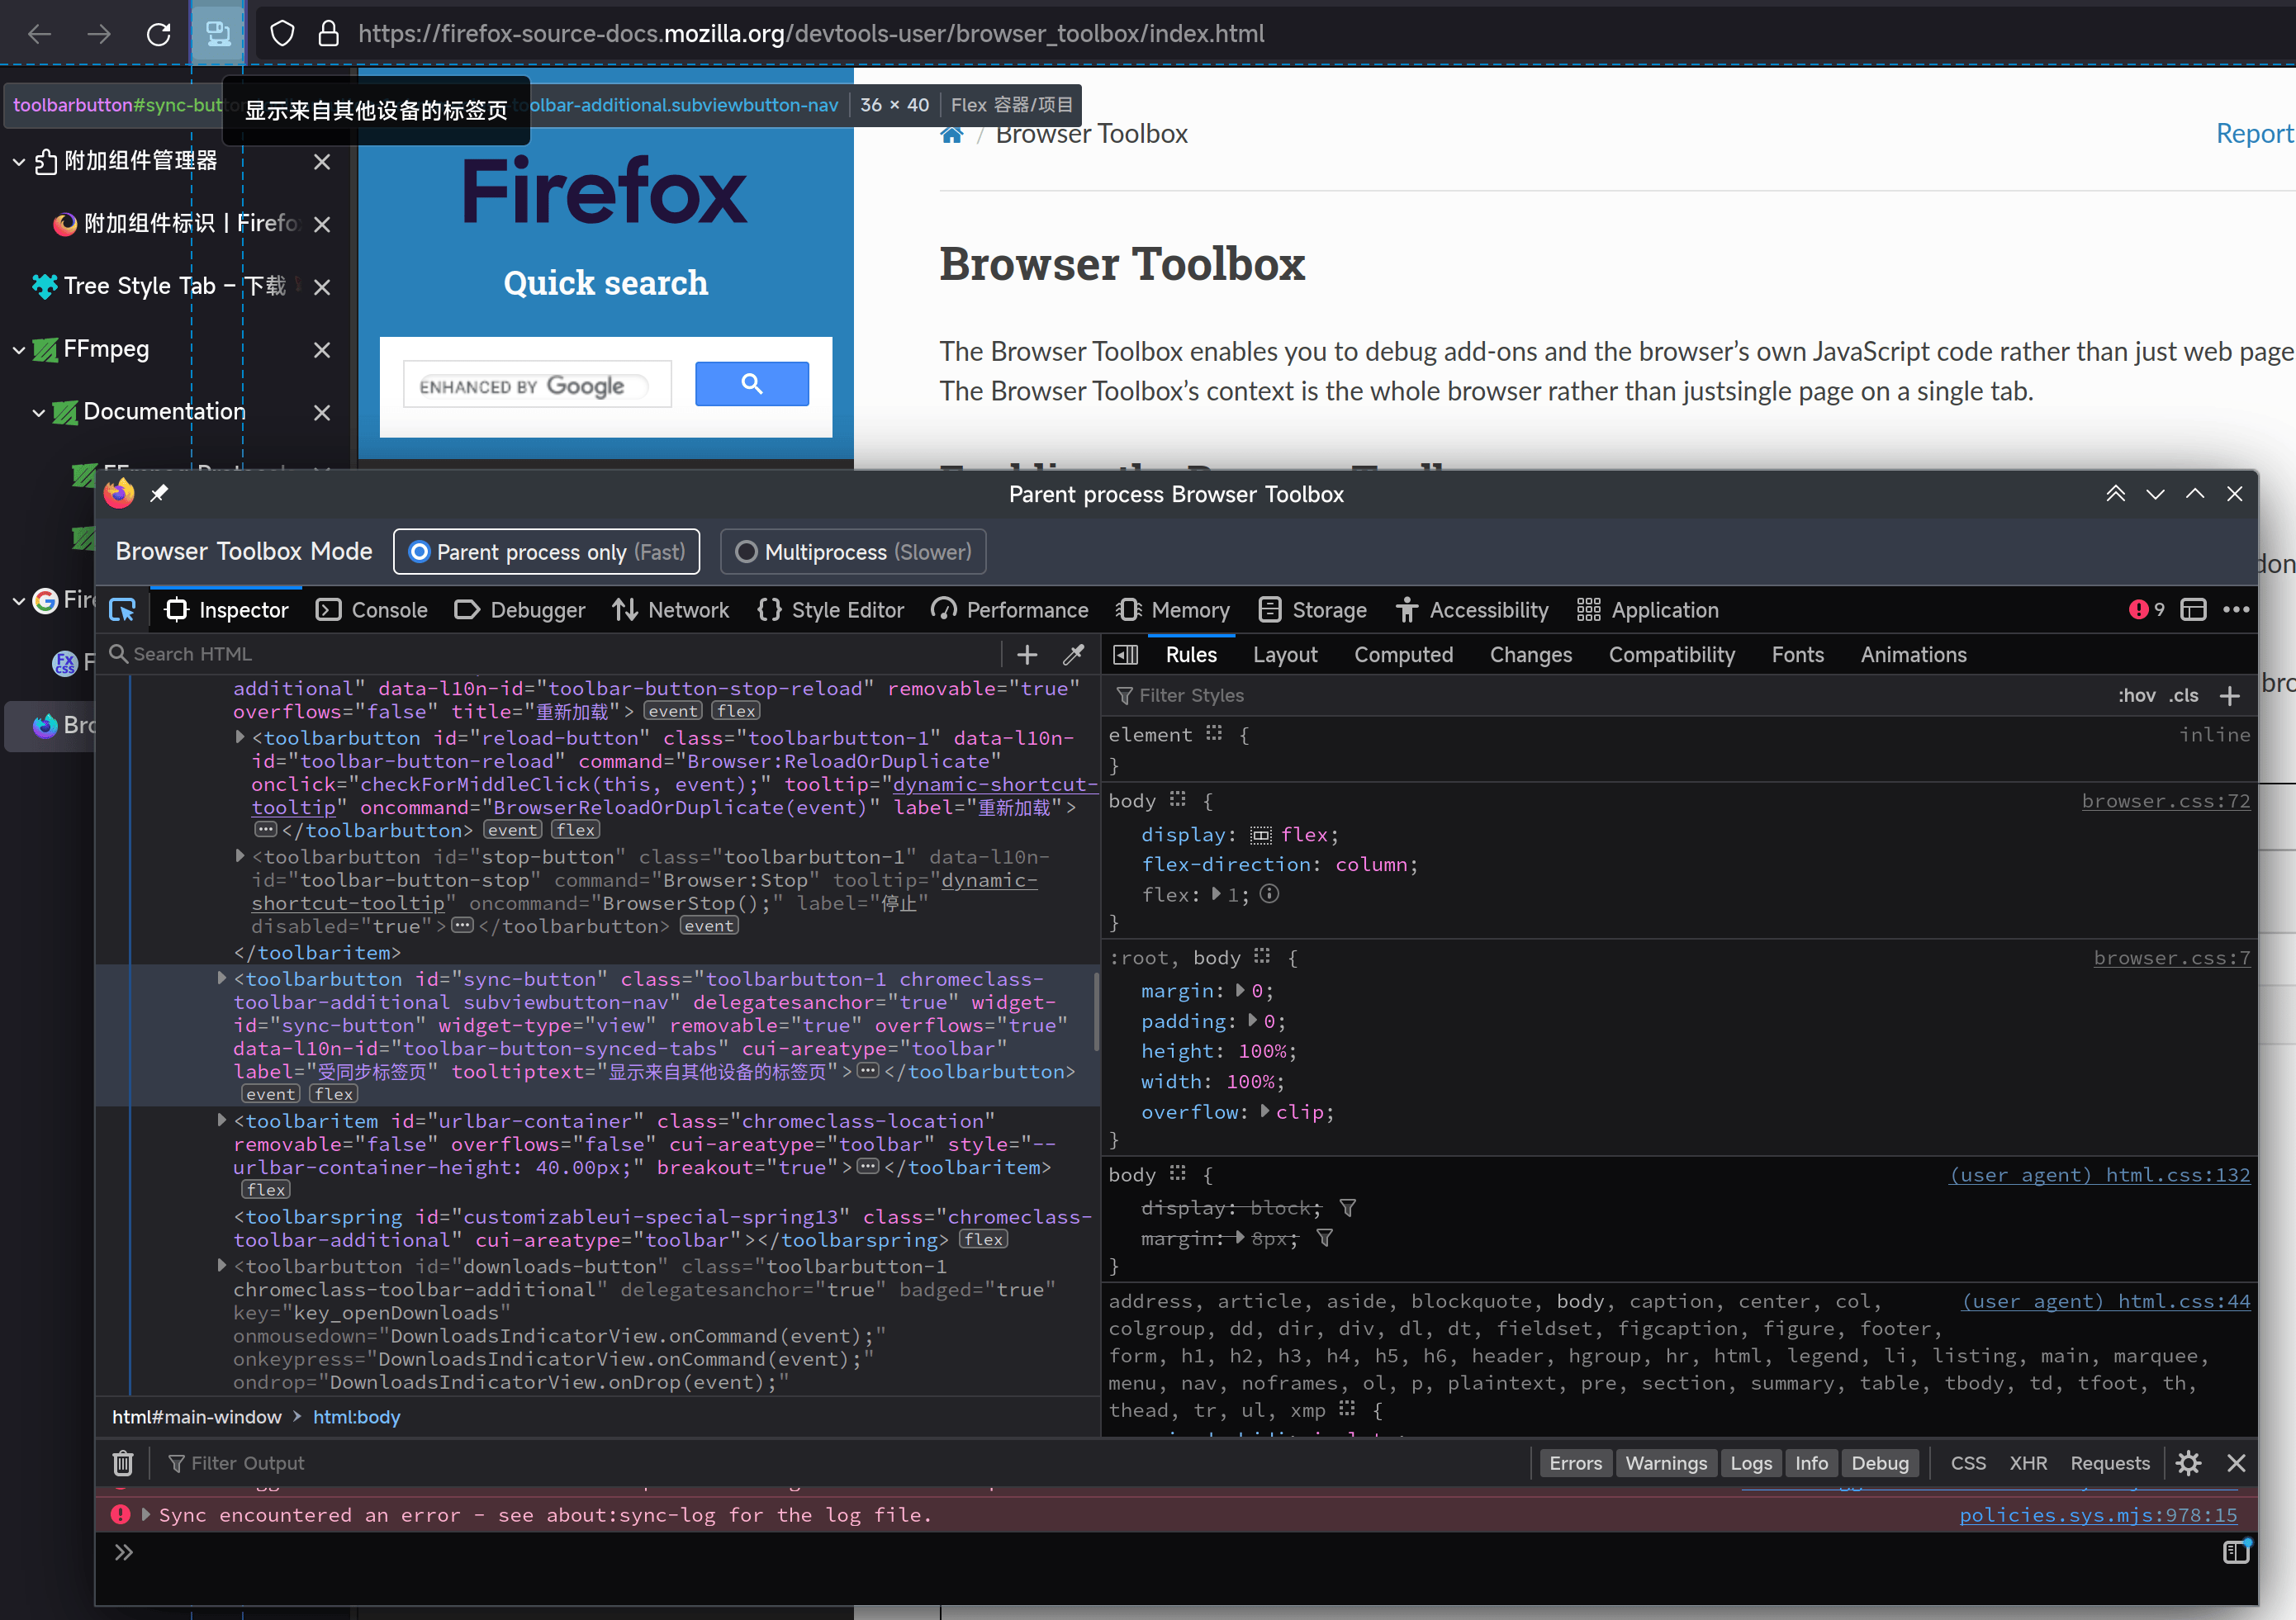The height and width of the screenshot is (1620, 2296).
Task: Collapse the Documentation tab tree in sidebar
Action: point(38,412)
